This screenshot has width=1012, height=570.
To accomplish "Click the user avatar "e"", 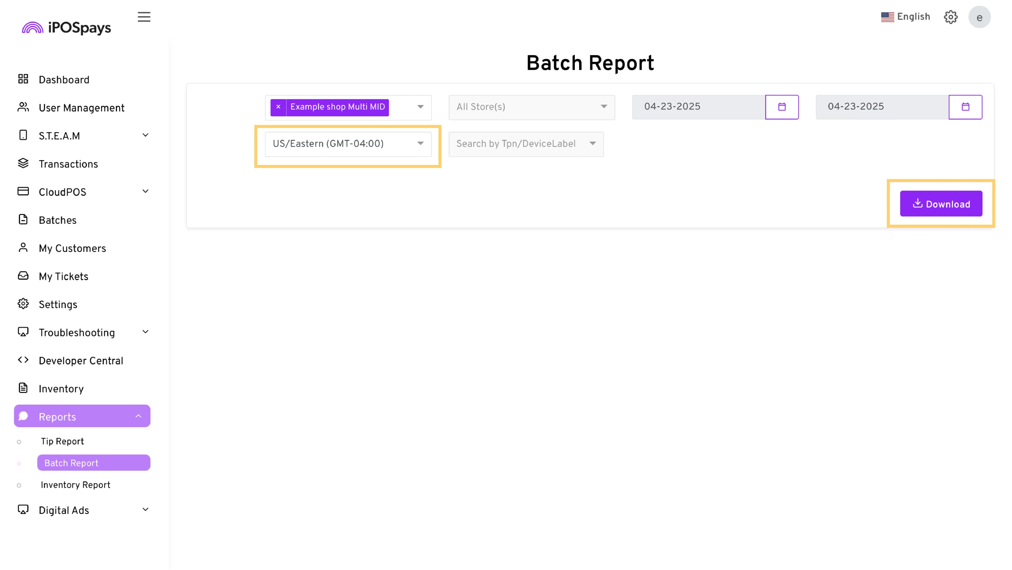I will tap(979, 17).
